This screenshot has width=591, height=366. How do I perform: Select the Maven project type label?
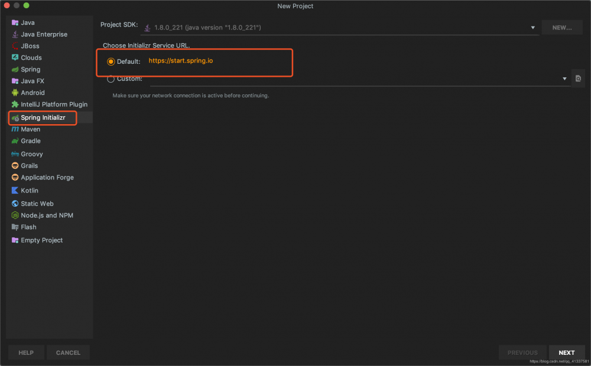(x=31, y=129)
